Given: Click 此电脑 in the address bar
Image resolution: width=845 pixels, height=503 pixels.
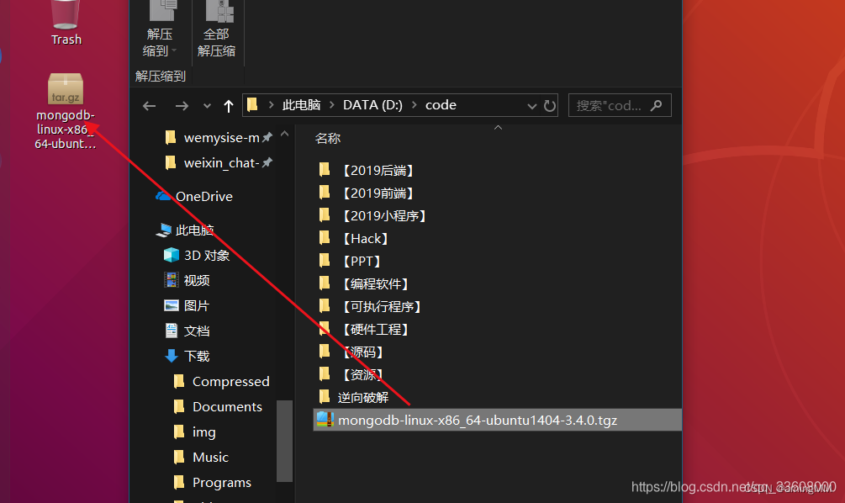Looking at the screenshot, I should [x=301, y=105].
